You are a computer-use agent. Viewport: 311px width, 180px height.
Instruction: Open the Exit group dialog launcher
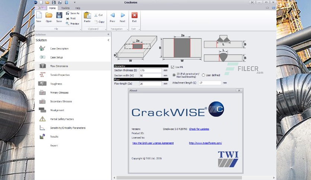pos(139,29)
